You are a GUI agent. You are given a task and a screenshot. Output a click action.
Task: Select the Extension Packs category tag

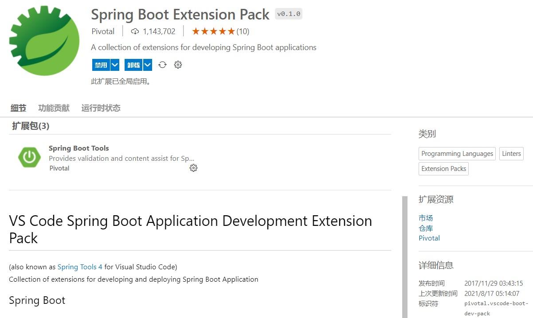click(443, 169)
